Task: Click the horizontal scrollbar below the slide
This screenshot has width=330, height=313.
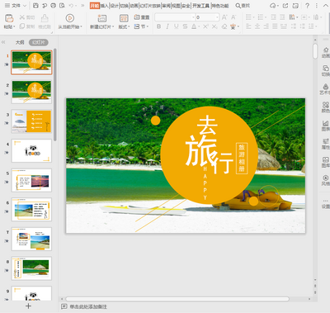Action: (x=177, y=299)
